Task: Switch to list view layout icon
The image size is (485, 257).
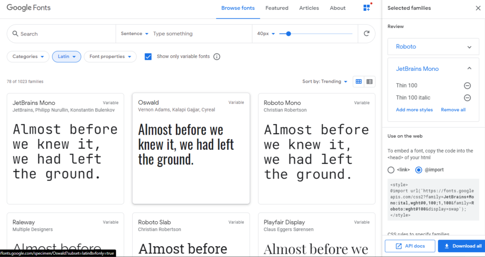Action: (369, 82)
